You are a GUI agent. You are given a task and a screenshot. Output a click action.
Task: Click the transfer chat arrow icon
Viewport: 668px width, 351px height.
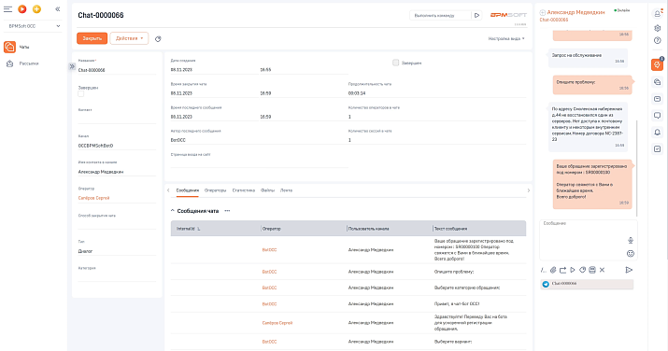click(562, 270)
